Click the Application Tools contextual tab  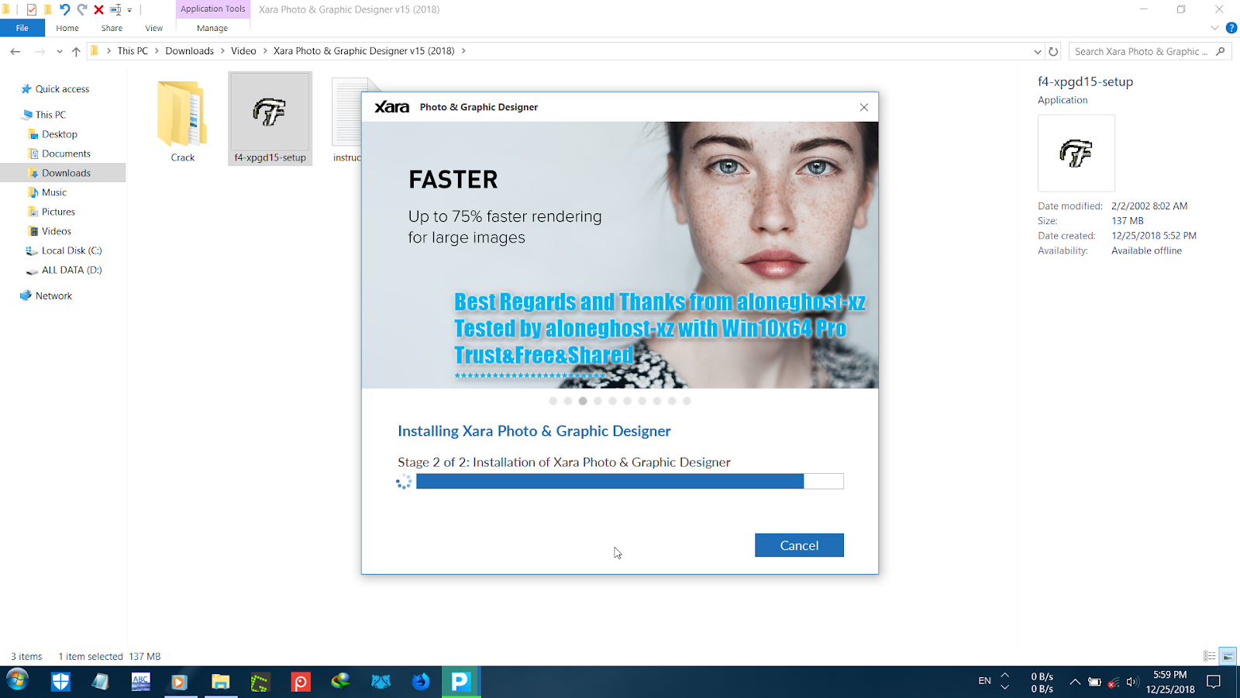(212, 9)
